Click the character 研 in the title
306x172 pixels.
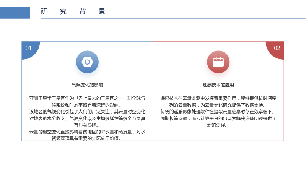(x=44, y=11)
